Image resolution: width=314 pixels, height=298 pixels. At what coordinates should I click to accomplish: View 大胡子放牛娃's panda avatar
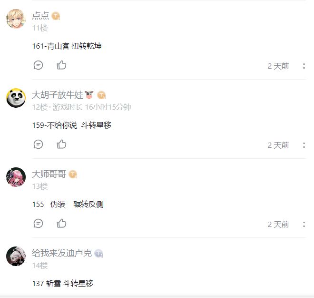(x=16, y=98)
